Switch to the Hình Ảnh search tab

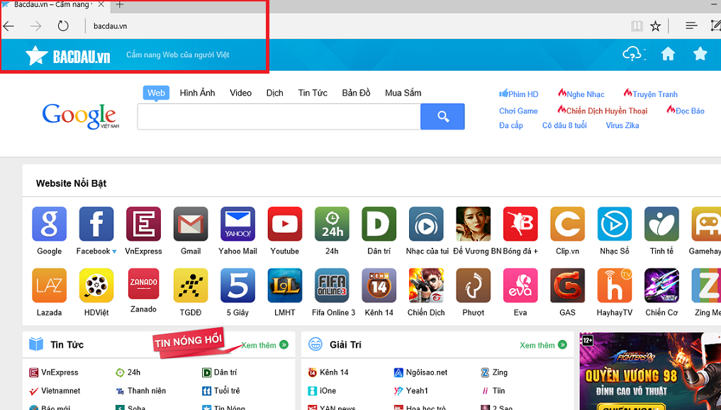pos(197,93)
